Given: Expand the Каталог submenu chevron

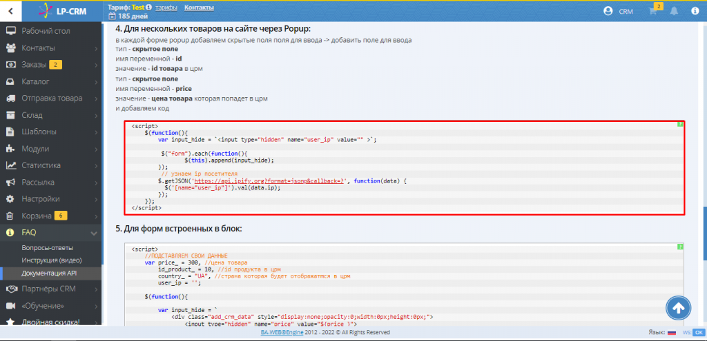Looking at the screenshot, I should point(95,82).
